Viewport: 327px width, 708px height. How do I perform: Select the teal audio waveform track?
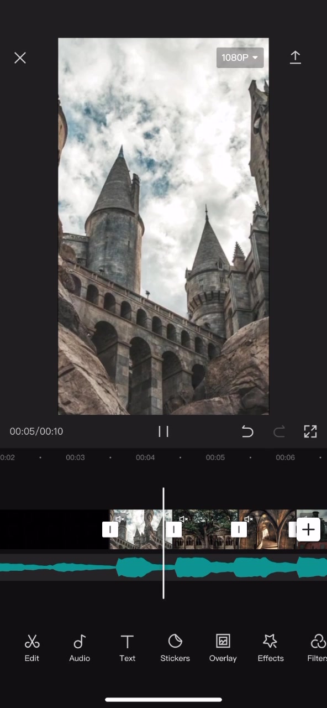tap(163, 568)
